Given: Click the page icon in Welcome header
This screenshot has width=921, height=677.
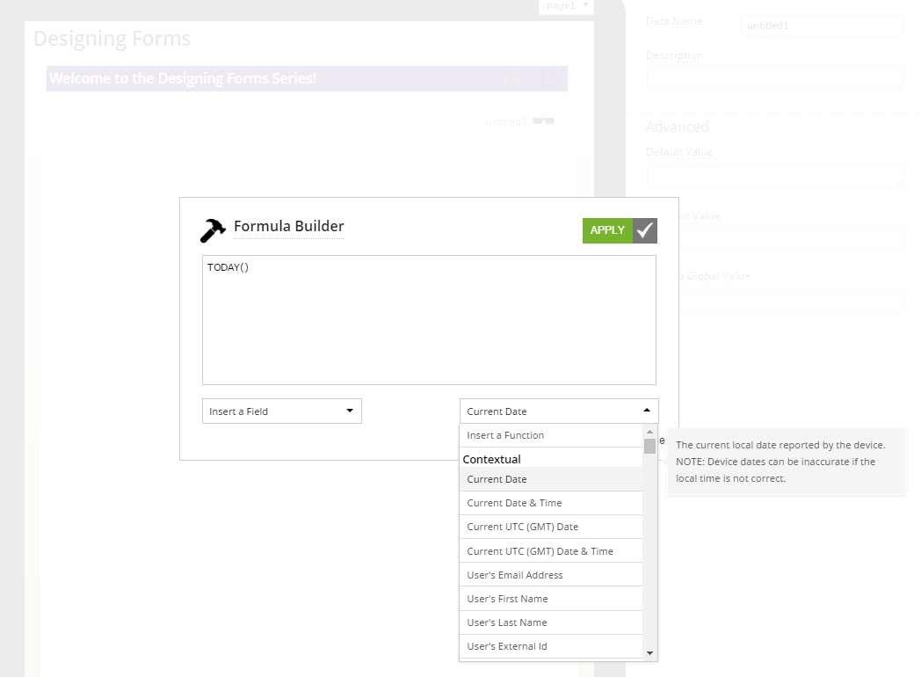Looking at the screenshot, I should [550, 78].
